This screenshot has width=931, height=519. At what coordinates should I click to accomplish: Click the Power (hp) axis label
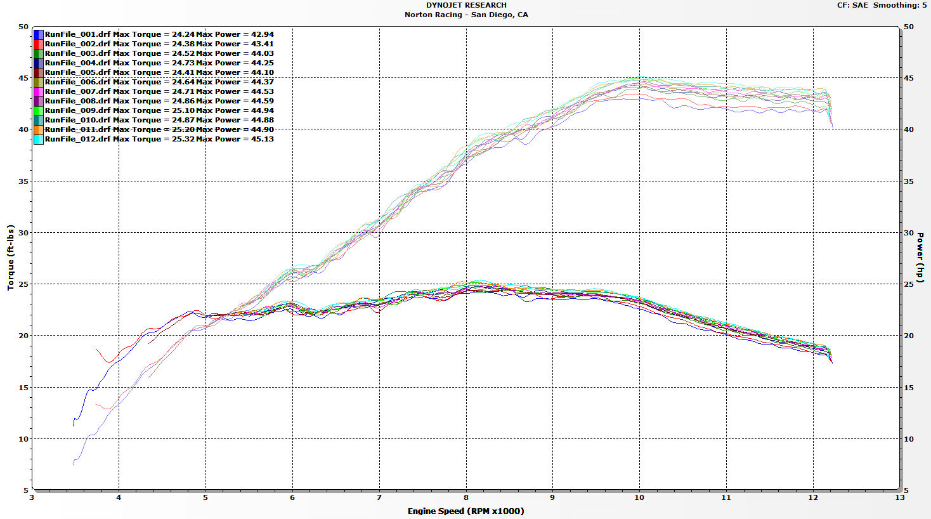coord(920,258)
